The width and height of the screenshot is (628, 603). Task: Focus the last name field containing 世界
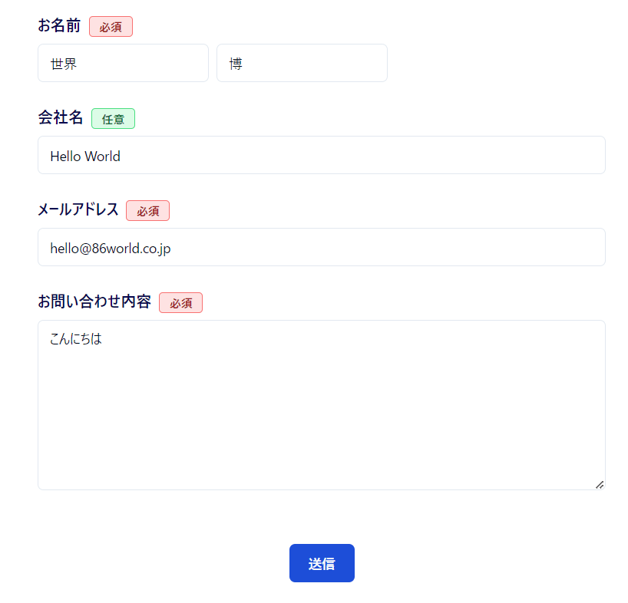[123, 63]
